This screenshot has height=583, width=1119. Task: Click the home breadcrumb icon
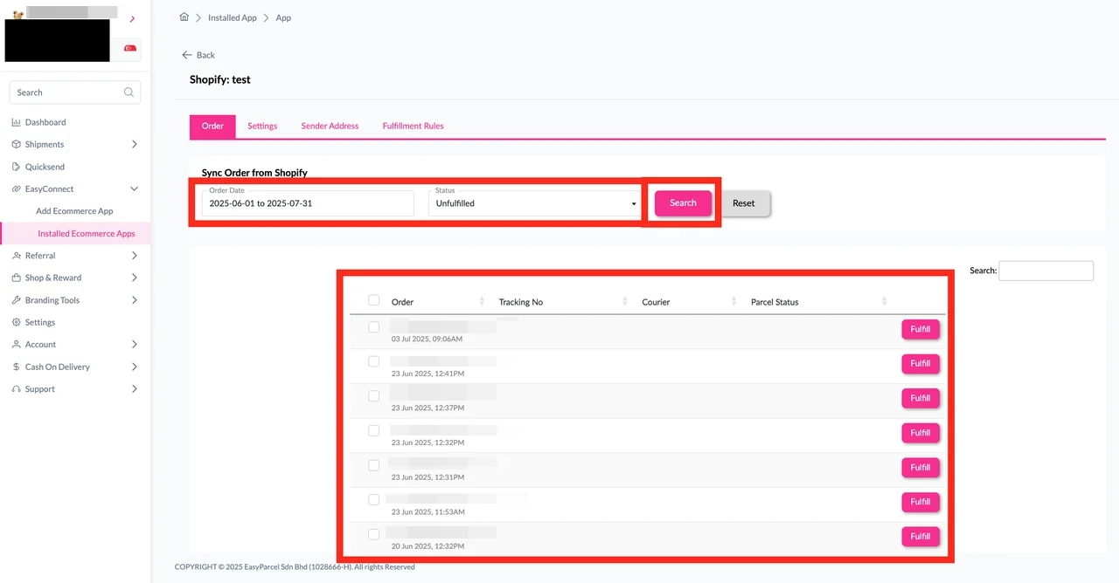184,16
